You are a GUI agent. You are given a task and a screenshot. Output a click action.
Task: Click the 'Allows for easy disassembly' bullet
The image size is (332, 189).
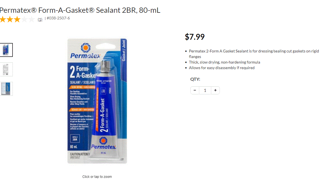(x=222, y=68)
